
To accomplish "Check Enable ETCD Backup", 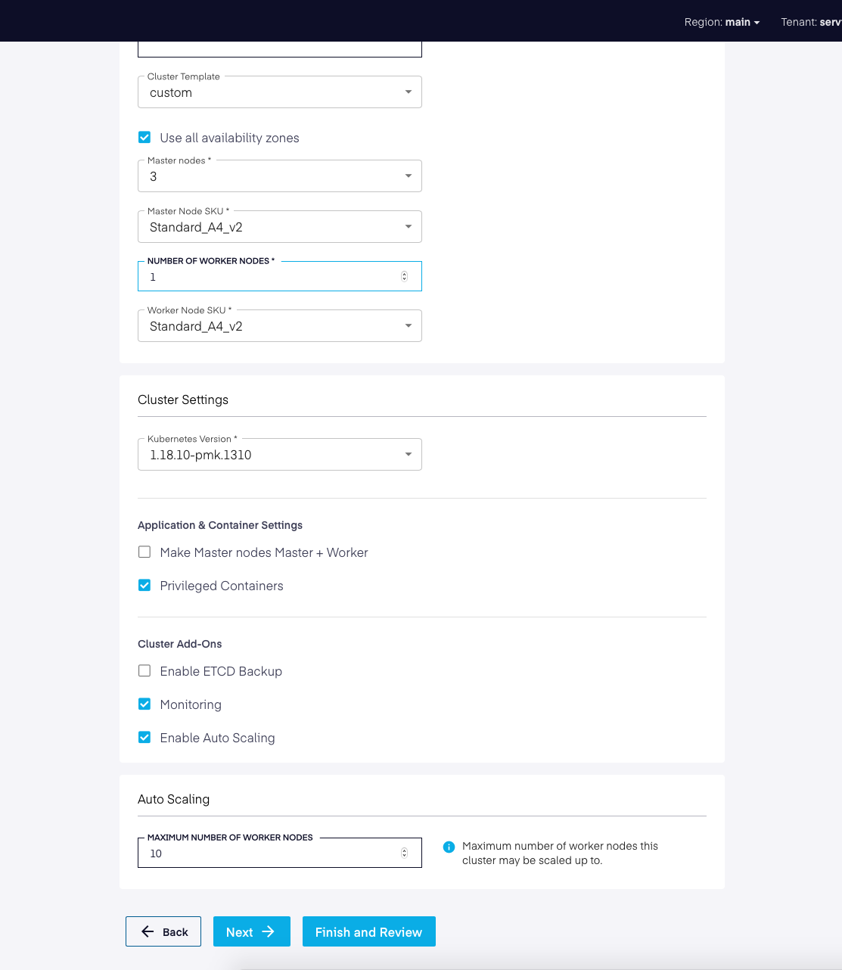I will (144, 671).
